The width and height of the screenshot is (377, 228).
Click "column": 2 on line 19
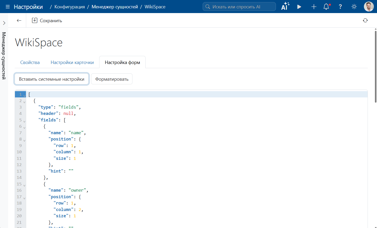pyautogui.click(x=68, y=209)
